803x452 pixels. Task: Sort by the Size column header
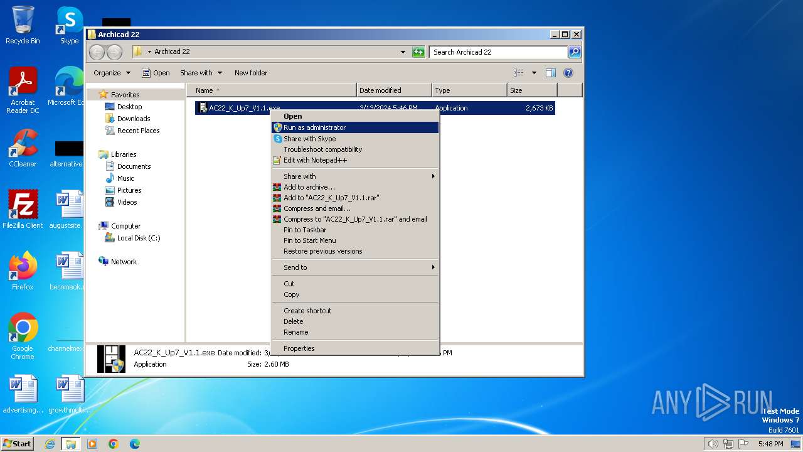(532, 90)
